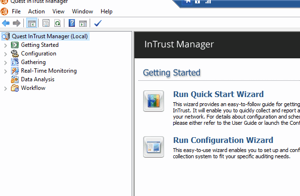Open the View menu
The width and height of the screenshot is (300, 196).
[x=58, y=11]
